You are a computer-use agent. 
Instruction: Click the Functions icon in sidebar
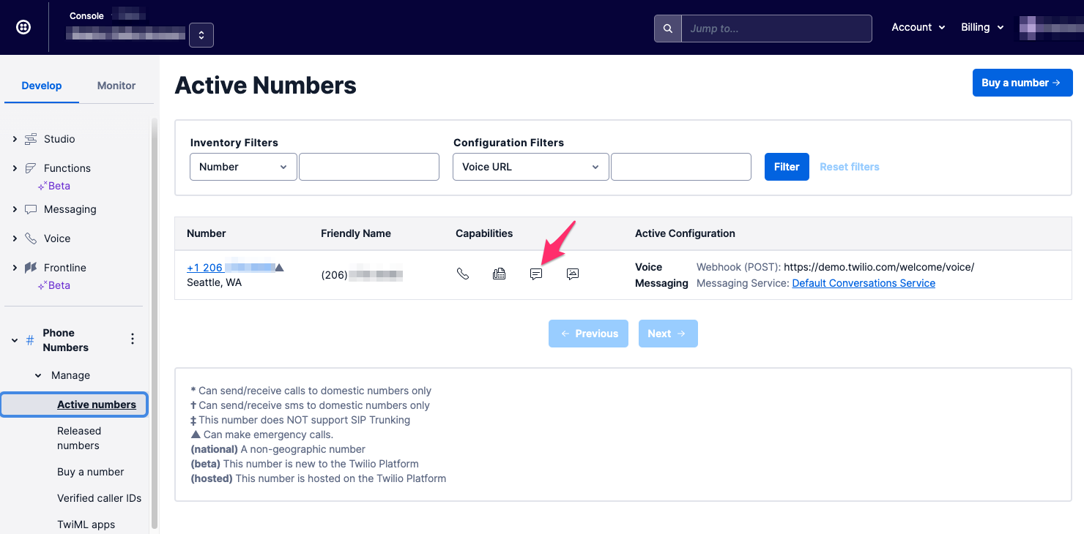click(x=31, y=168)
